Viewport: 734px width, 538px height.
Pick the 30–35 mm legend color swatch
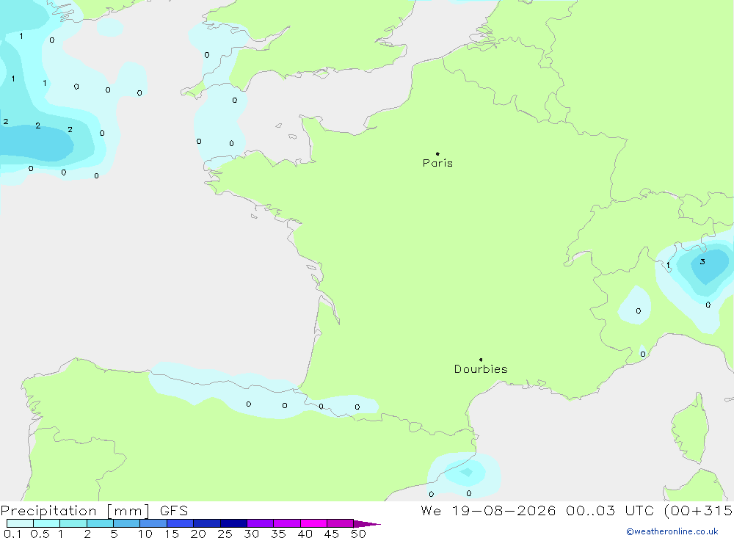(261, 523)
